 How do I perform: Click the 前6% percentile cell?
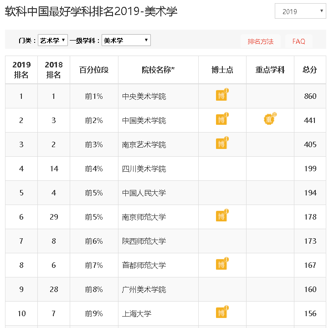pos(94,241)
